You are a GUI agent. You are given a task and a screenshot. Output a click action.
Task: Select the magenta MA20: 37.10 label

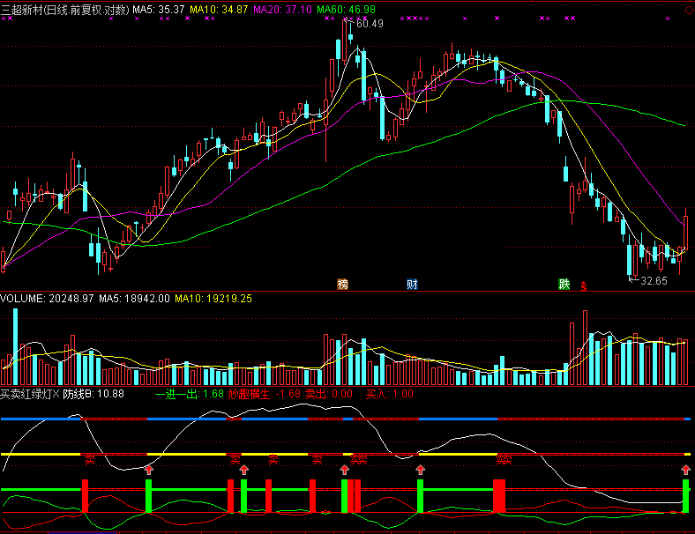coord(282,8)
